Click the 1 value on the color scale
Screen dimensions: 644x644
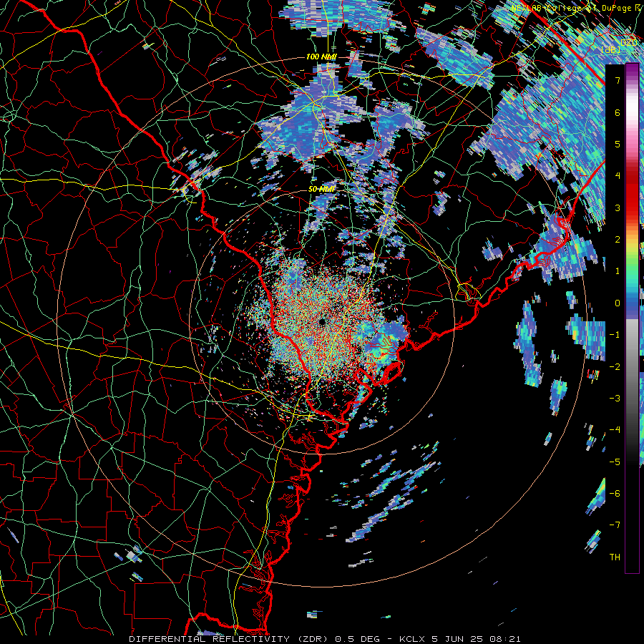tap(618, 271)
